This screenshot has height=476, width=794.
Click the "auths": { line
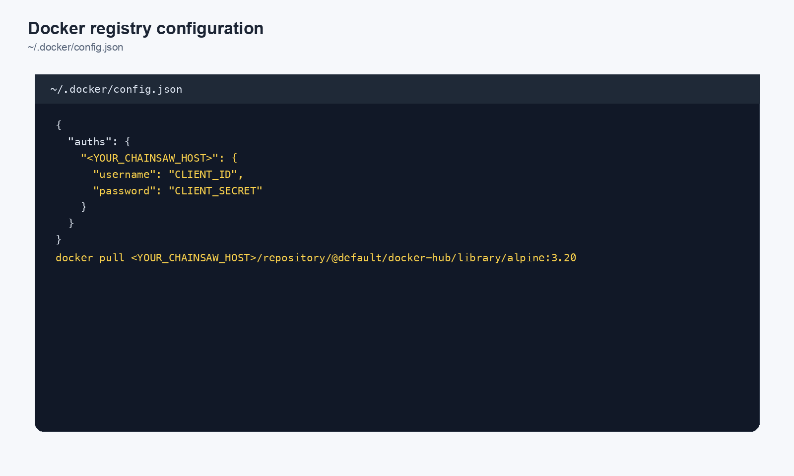(x=99, y=142)
